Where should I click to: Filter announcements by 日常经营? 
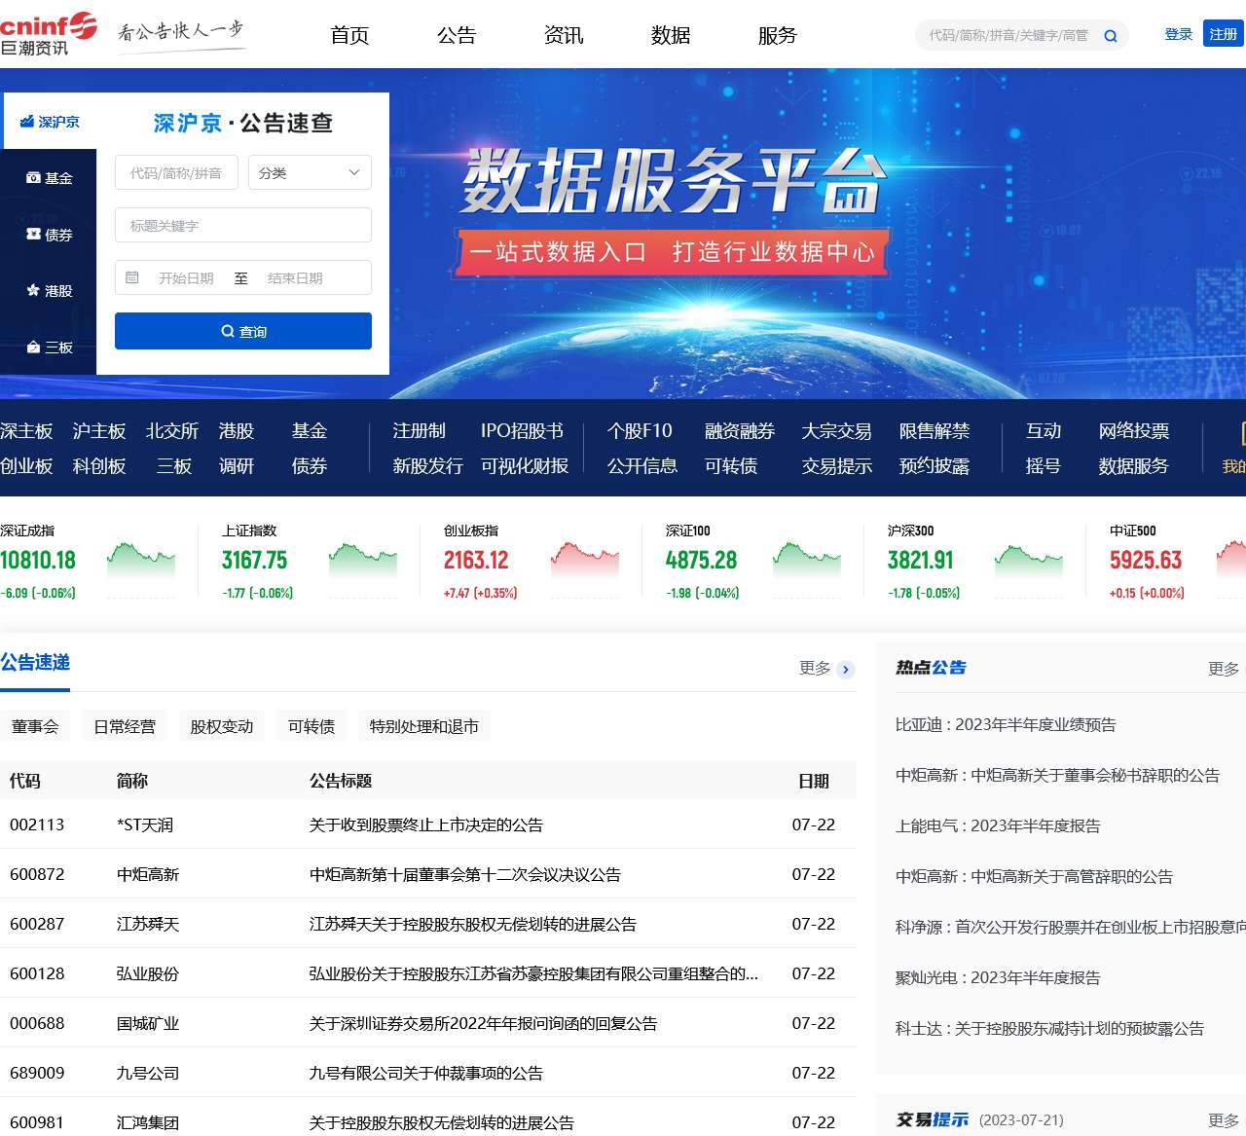125,726
